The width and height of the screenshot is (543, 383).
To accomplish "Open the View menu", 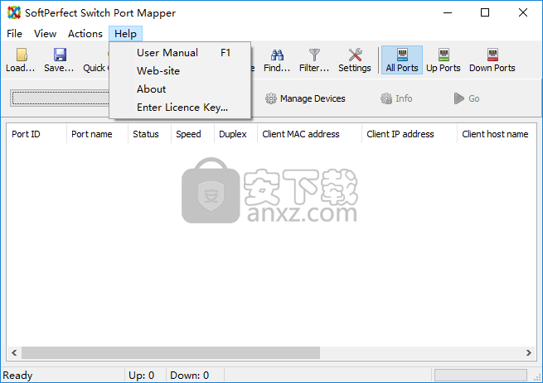I will click(x=45, y=34).
